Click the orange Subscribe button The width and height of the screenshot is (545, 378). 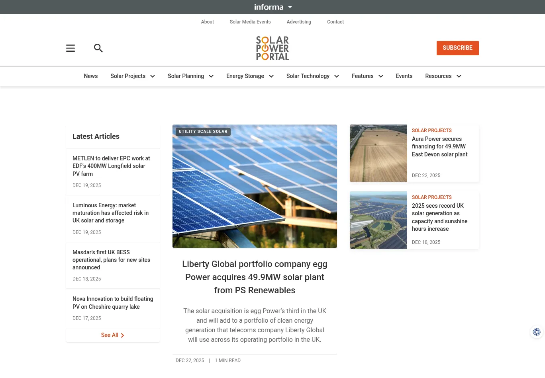pos(457,48)
